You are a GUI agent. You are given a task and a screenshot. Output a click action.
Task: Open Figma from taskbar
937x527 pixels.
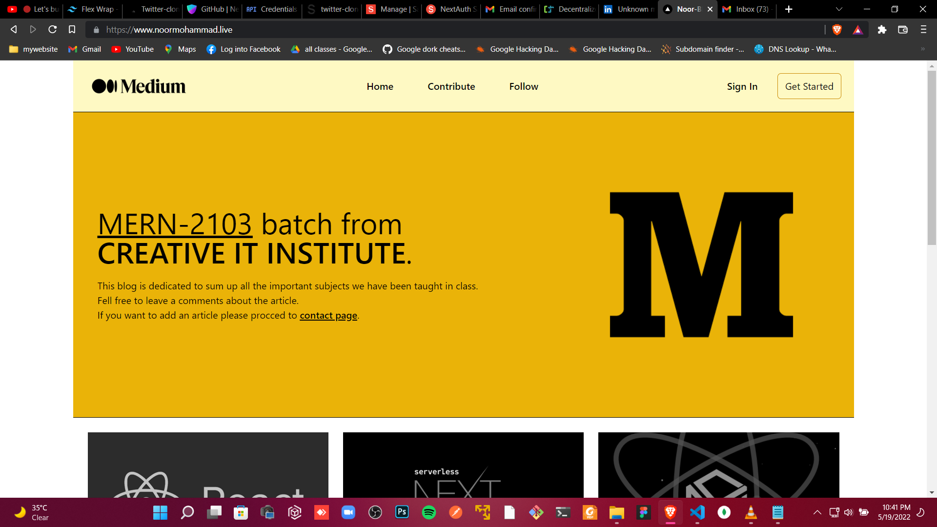click(x=643, y=512)
